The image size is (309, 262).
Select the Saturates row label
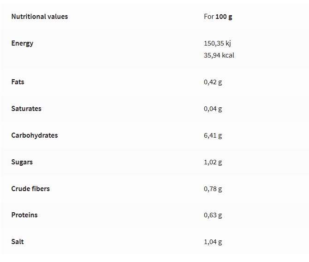26,109
